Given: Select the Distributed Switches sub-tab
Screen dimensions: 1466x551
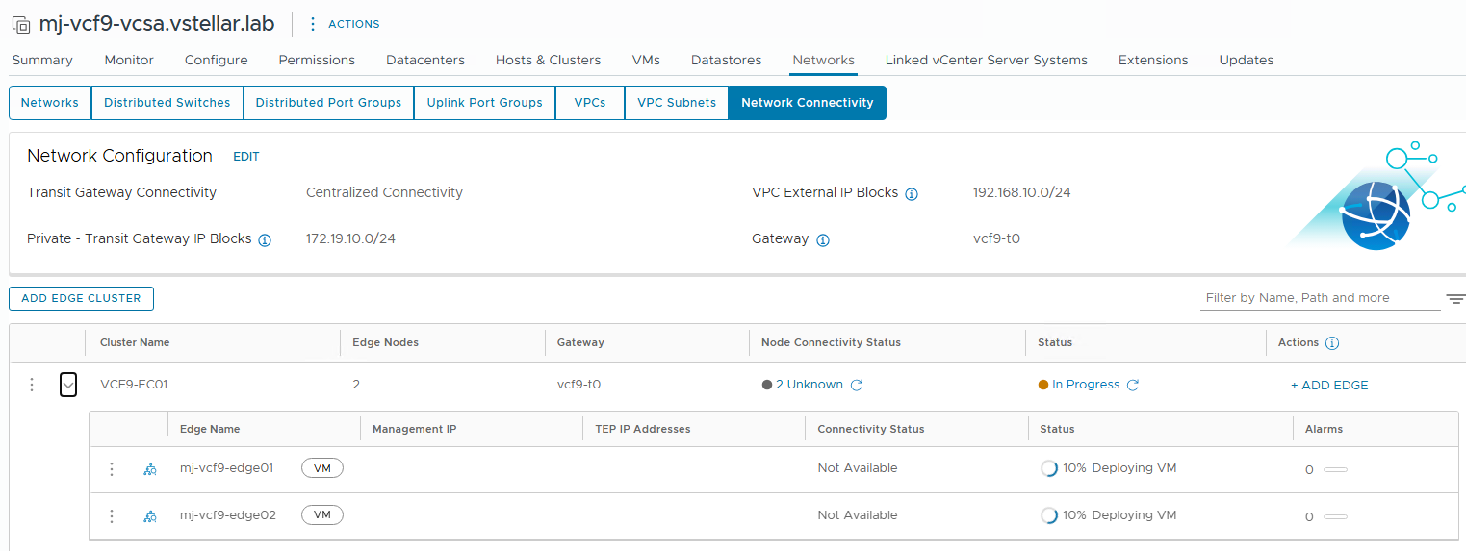Looking at the screenshot, I should click(x=167, y=103).
